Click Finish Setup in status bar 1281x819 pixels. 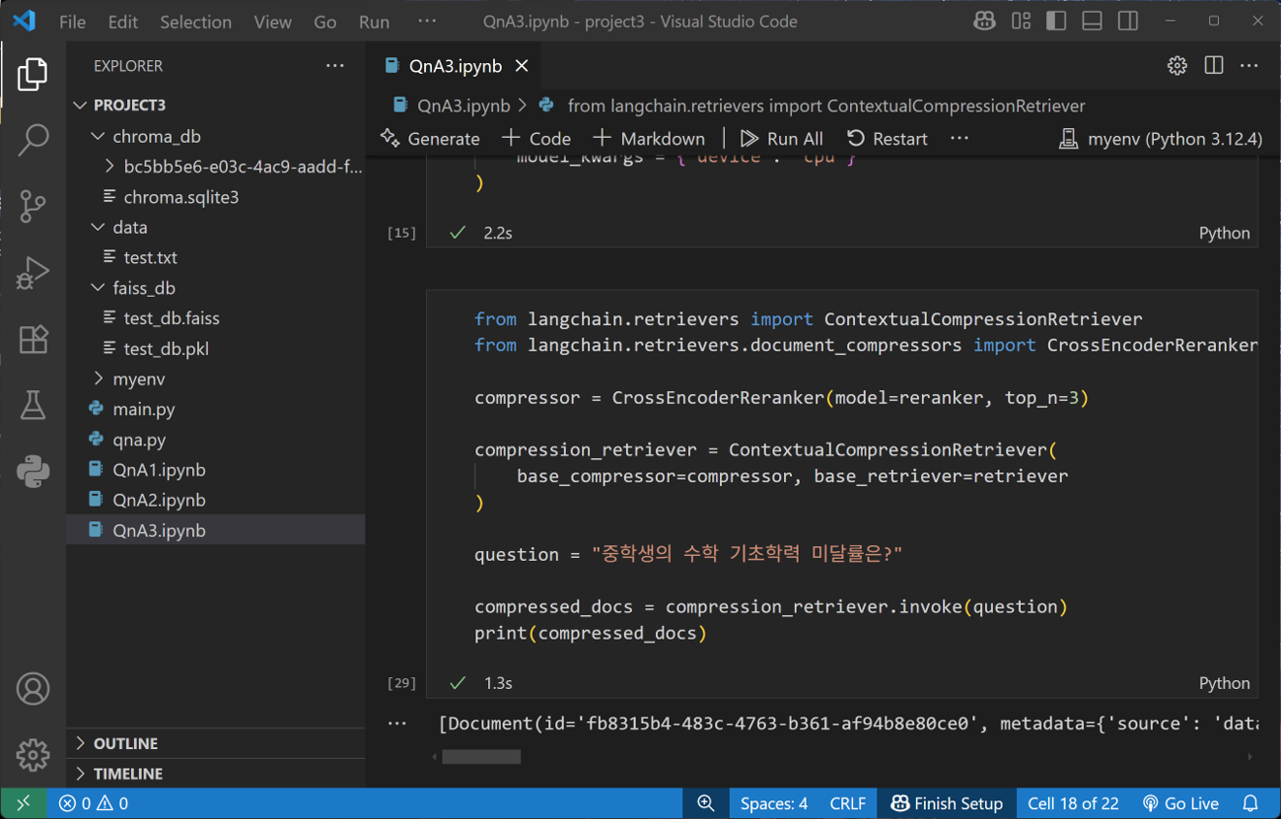(x=947, y=803)
